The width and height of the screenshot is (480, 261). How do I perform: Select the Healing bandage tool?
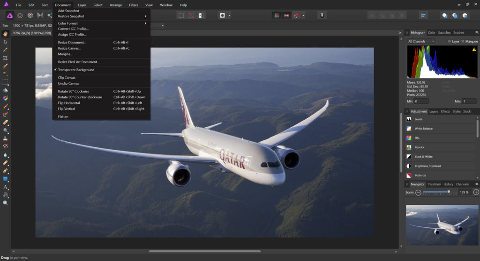5,163
